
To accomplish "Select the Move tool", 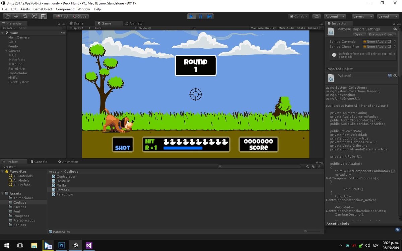I will pos(16,16).
